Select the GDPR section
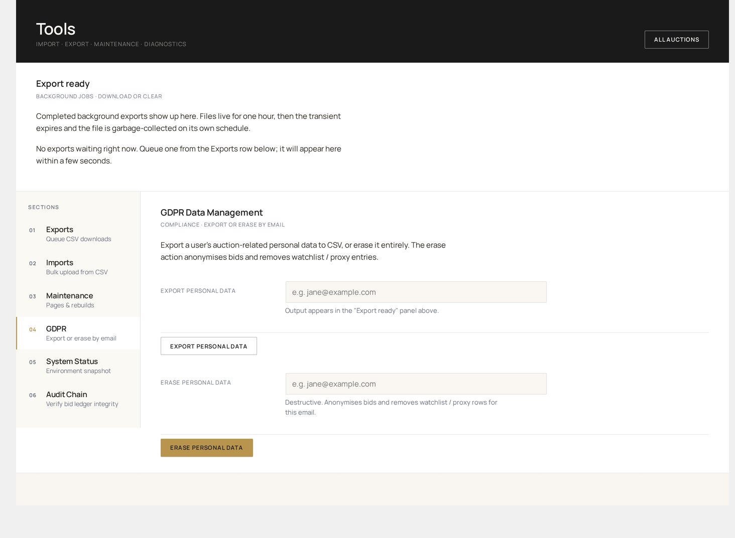 [x=78, y=333]
